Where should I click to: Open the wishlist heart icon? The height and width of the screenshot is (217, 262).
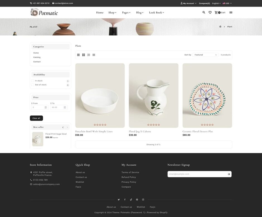click(210, 12)
